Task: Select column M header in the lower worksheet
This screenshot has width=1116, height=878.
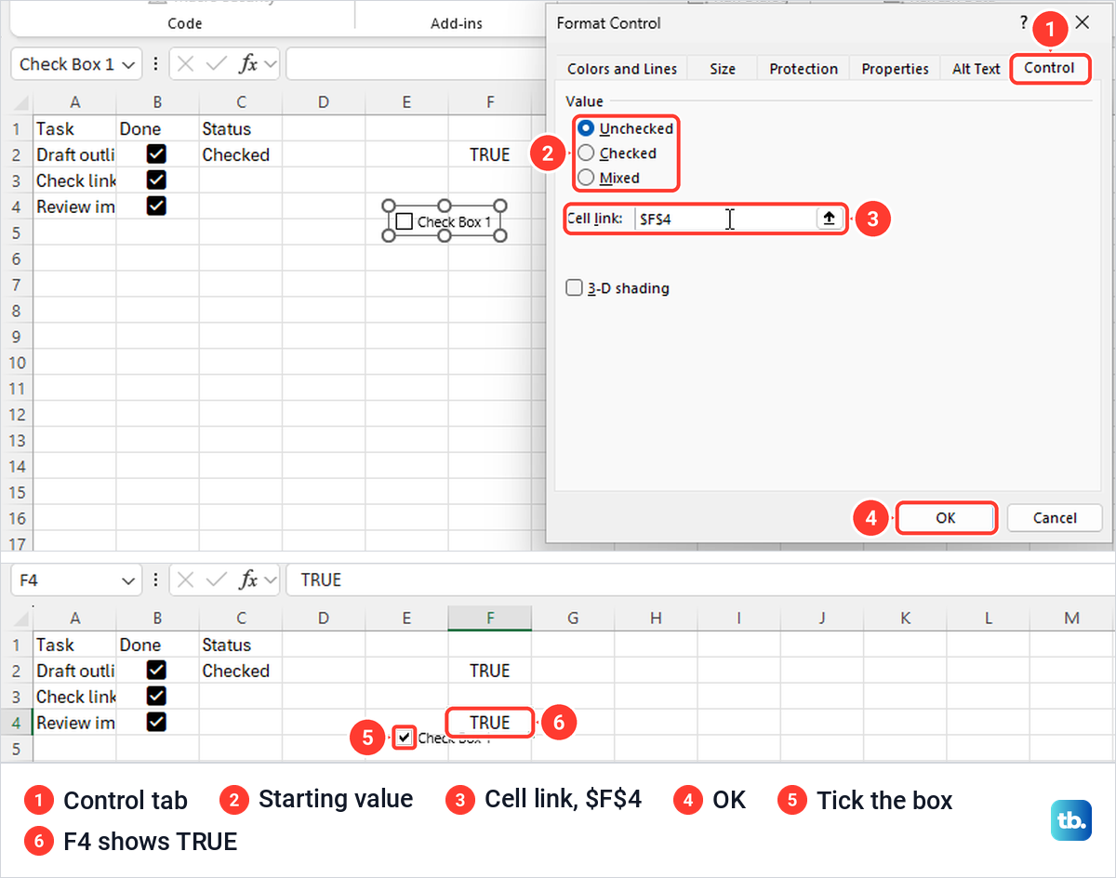Action: point(1072,619)
